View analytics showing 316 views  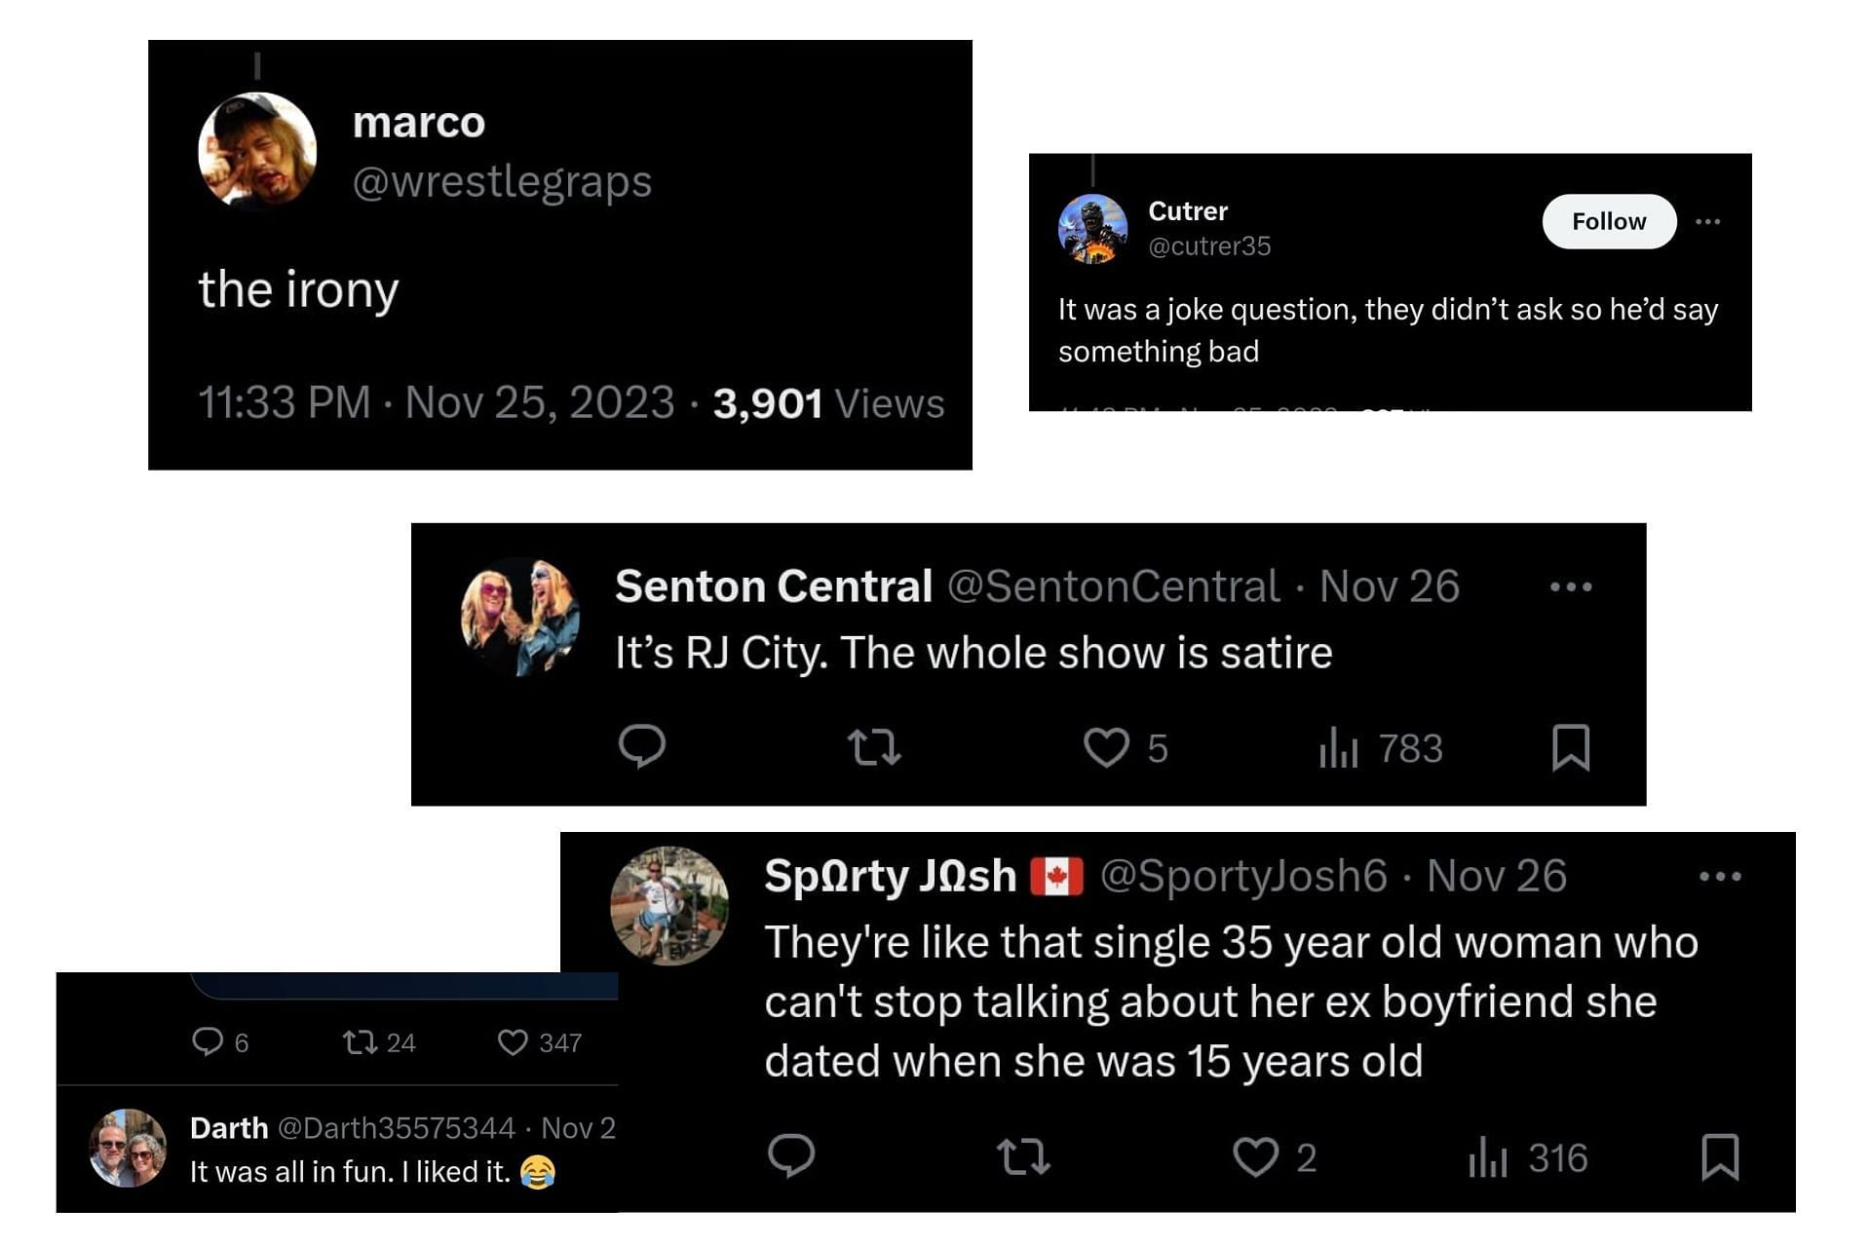click(x=1487, y=1157)
